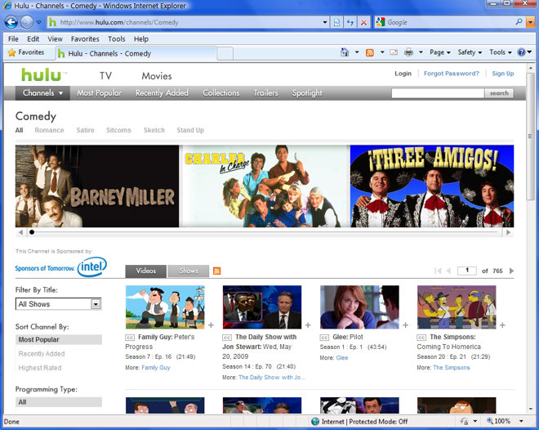
Task: Open the Safety dropdown menu
Action: [470, 52]
